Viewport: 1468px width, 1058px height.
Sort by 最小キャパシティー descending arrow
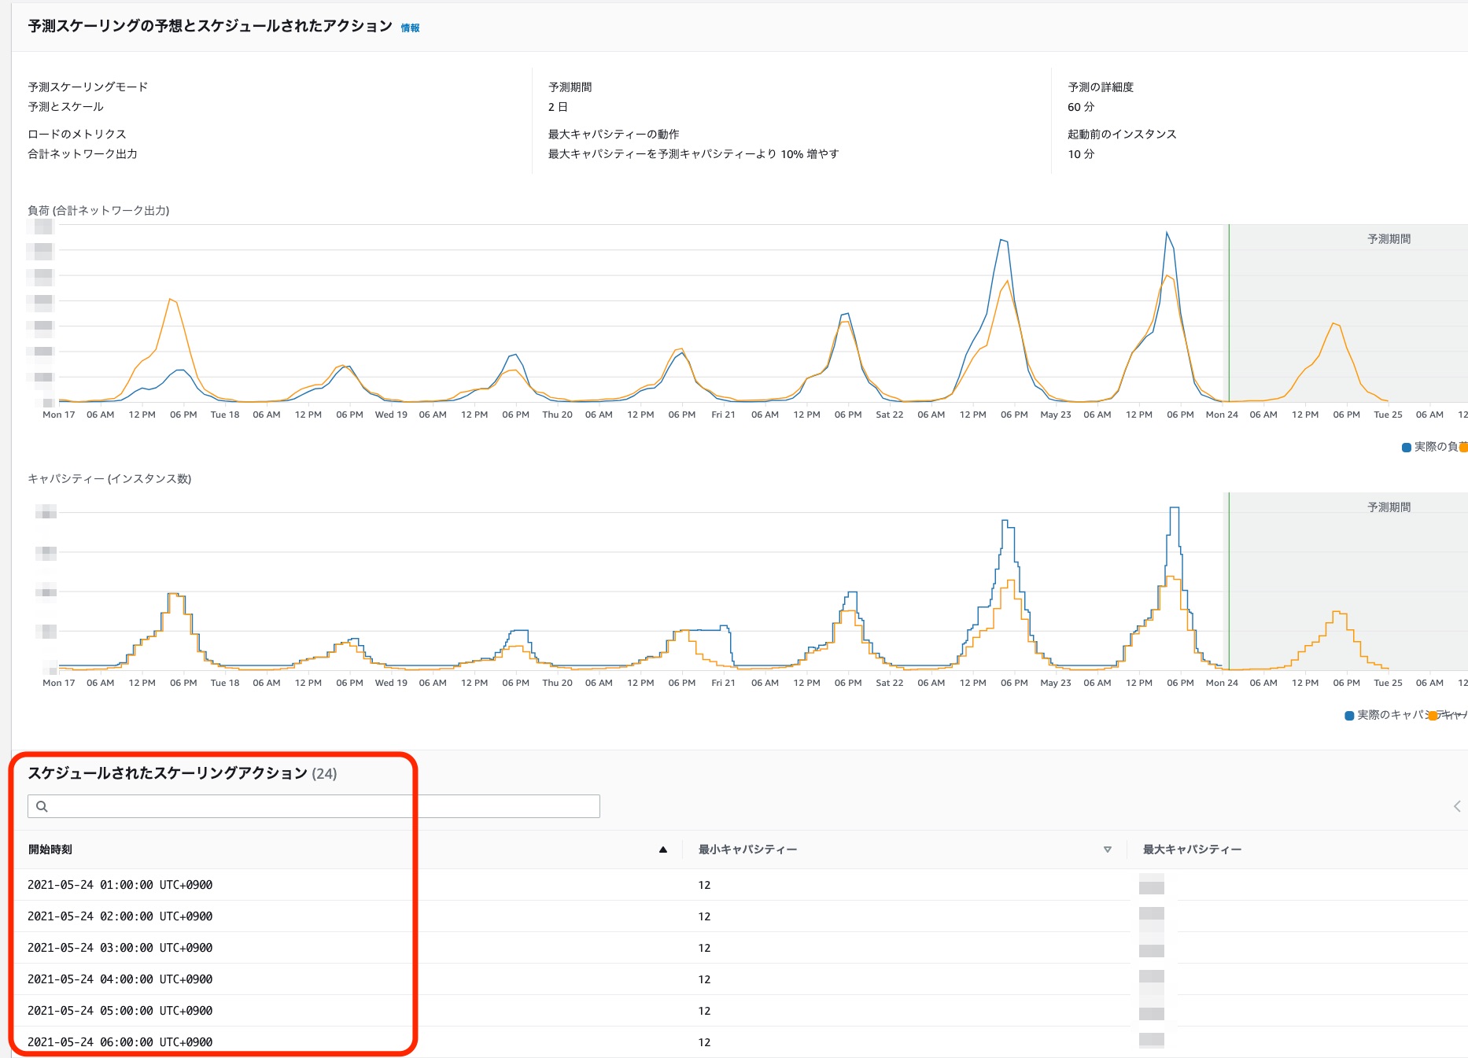point(1108,850)
